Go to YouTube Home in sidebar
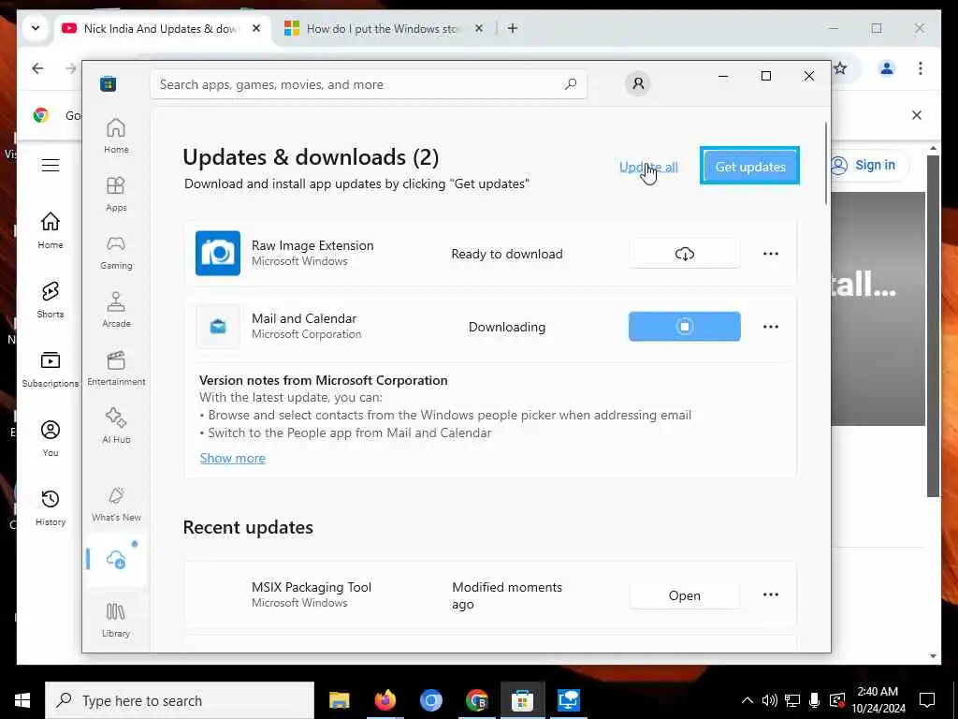Screen dimensions: 958x719 (51, 230)
